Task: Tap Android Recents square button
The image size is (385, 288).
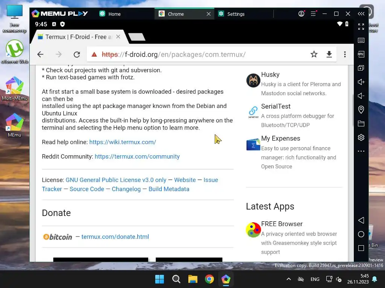Action: pyautogui.click(x=361, y=248)
